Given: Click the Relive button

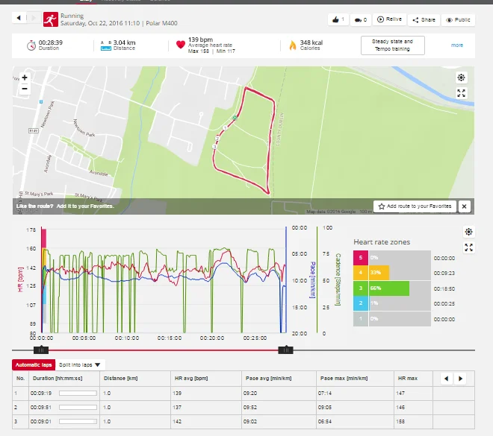Looking at the screenshot, I should [390, 20].
